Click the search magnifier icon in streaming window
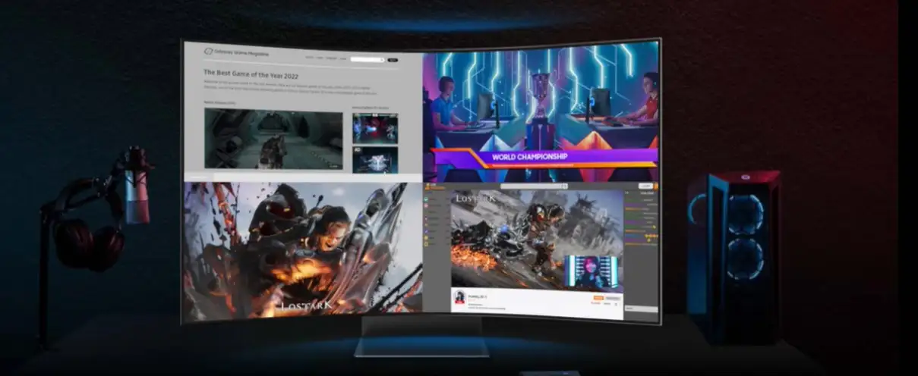Viewport: 918px width, 376px height. (565, 186)
